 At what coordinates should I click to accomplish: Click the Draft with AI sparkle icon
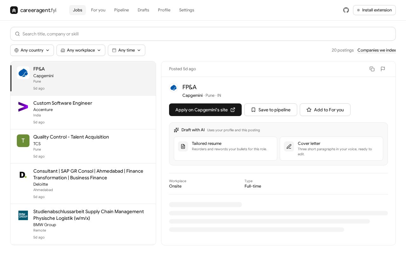coord(176,130)
